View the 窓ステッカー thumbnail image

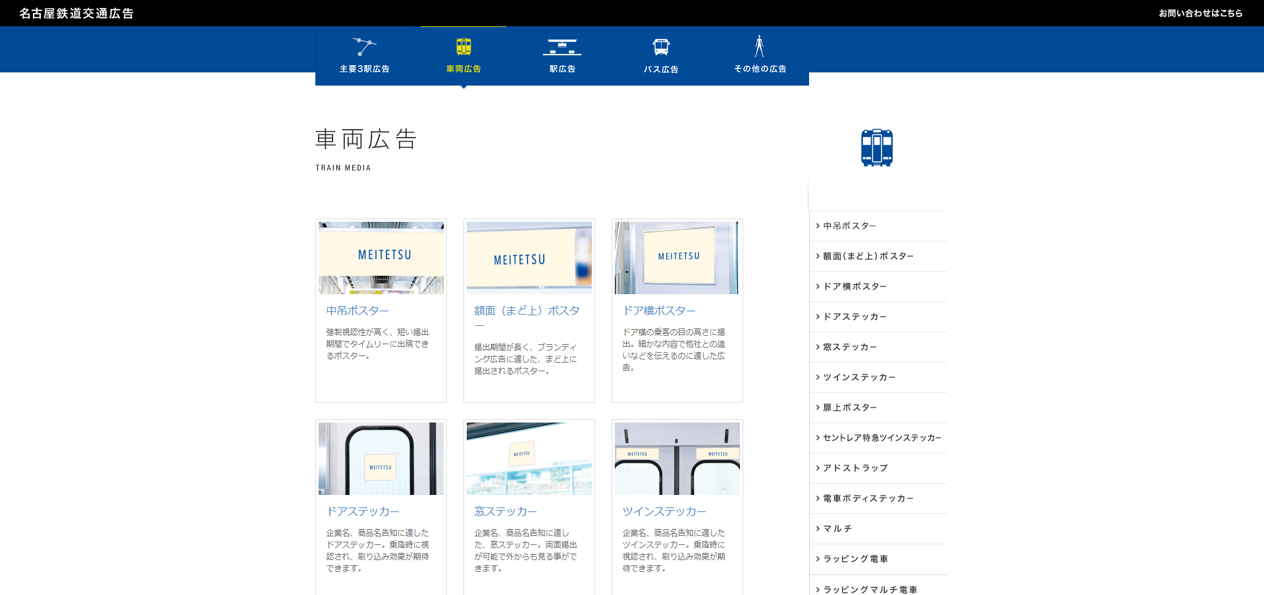pyautogui.click(x=529, y=459)
